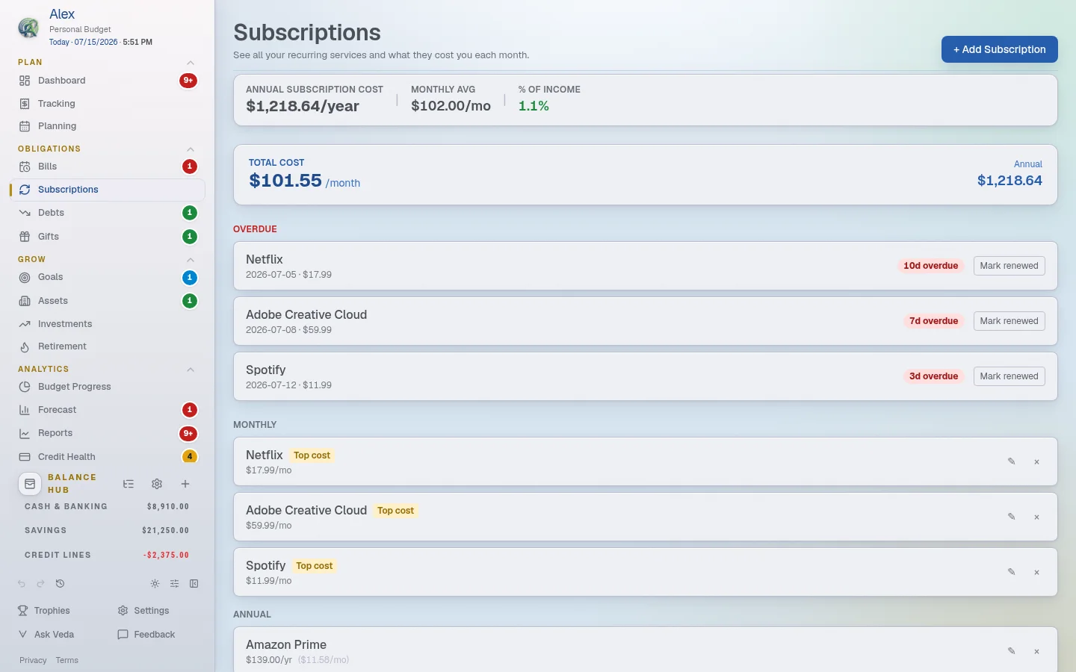
Task: Collapse the ANALYTICS section chevron
Action: (x=191, y=370)
